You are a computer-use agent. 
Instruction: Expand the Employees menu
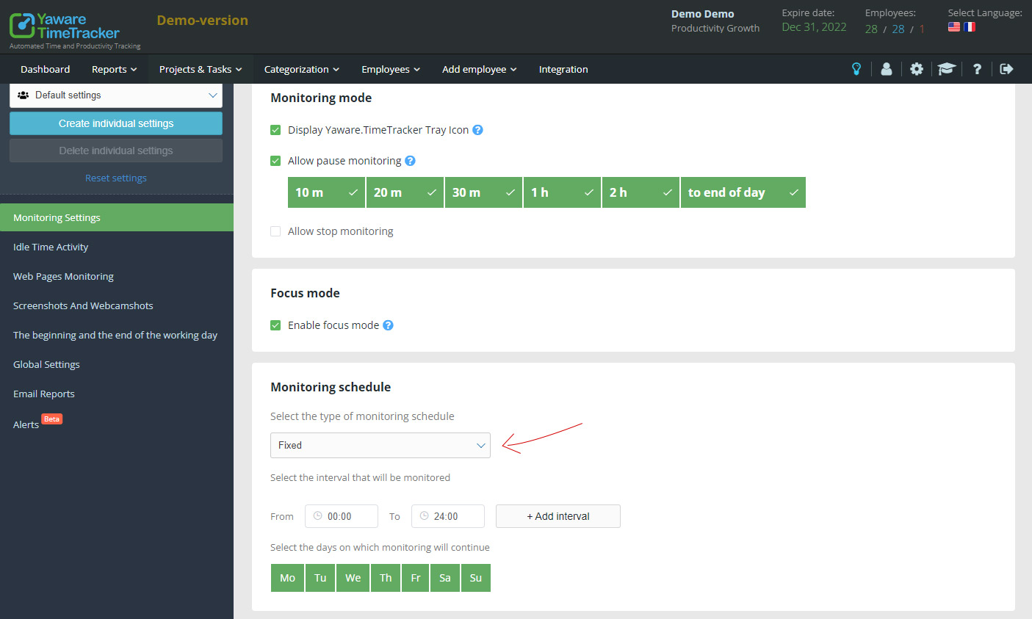(x=391, y=69)
